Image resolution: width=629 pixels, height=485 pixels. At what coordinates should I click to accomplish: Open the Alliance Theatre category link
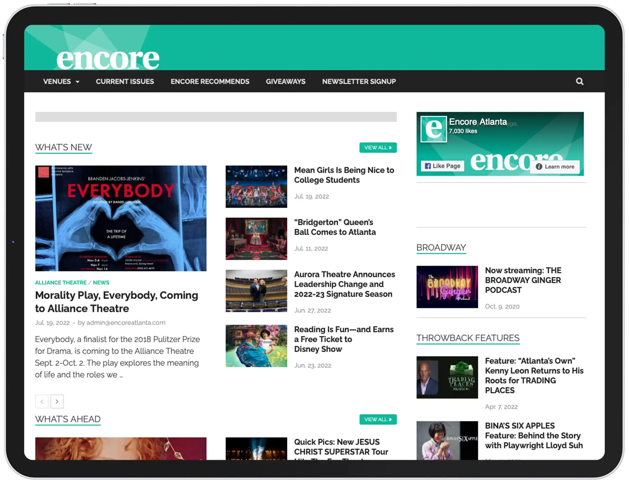pyautogui.click(x=61, y=282)
